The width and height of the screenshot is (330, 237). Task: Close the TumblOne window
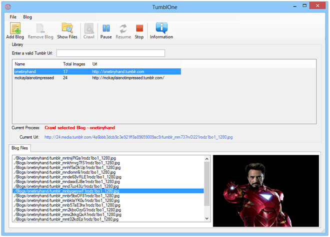tap(317, 5)
